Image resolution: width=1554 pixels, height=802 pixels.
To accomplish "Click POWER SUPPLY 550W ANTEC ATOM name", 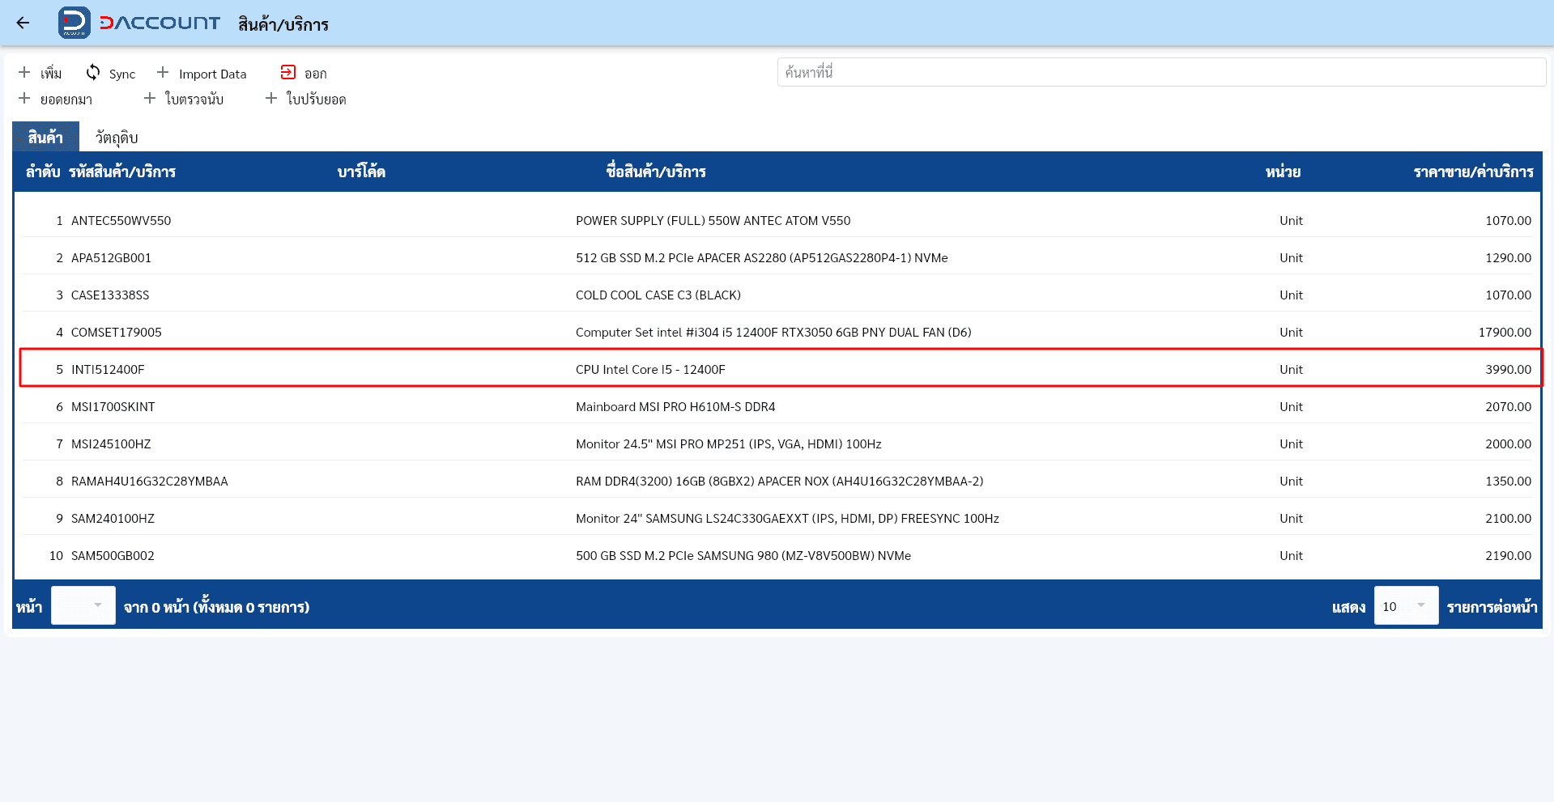I will point(713,220).
